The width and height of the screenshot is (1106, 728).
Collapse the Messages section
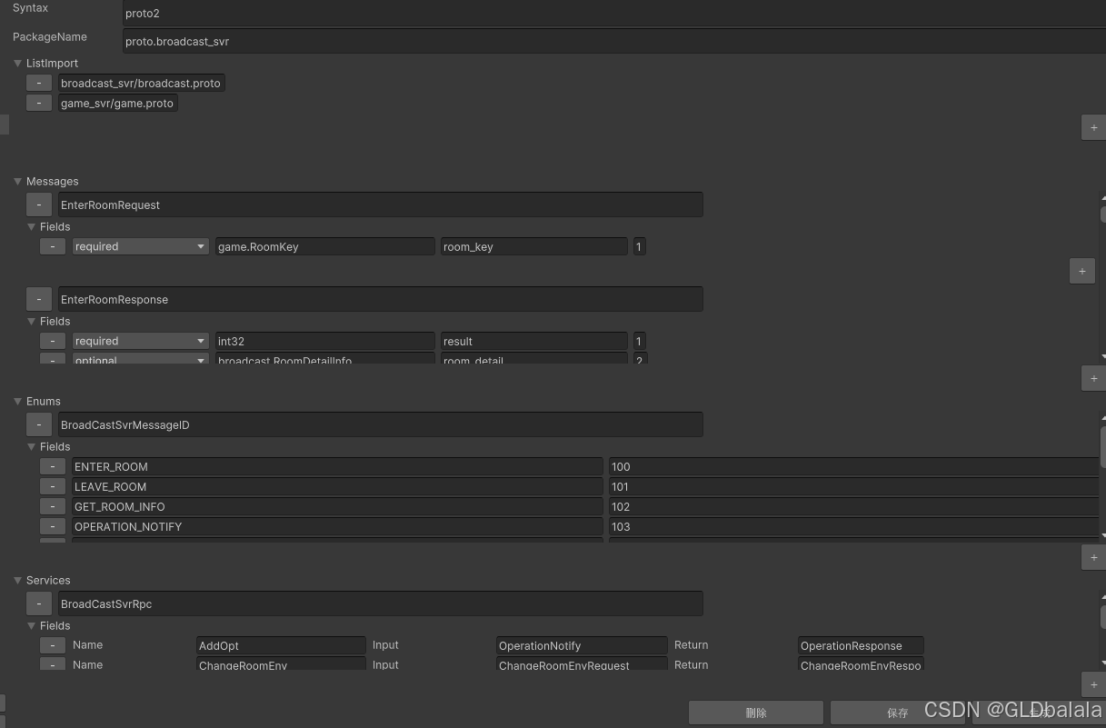(18, 182)
